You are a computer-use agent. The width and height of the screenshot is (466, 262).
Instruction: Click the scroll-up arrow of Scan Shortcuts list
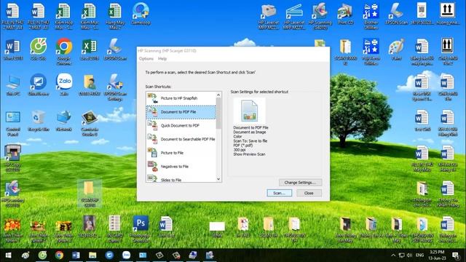point(218,95)
